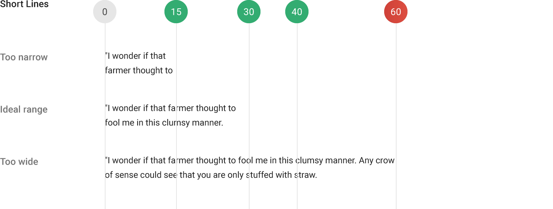This screenshot has width=553, height=209.
Task: Click the line "fool me in this clumsy manner."
Action: [164, 123]
